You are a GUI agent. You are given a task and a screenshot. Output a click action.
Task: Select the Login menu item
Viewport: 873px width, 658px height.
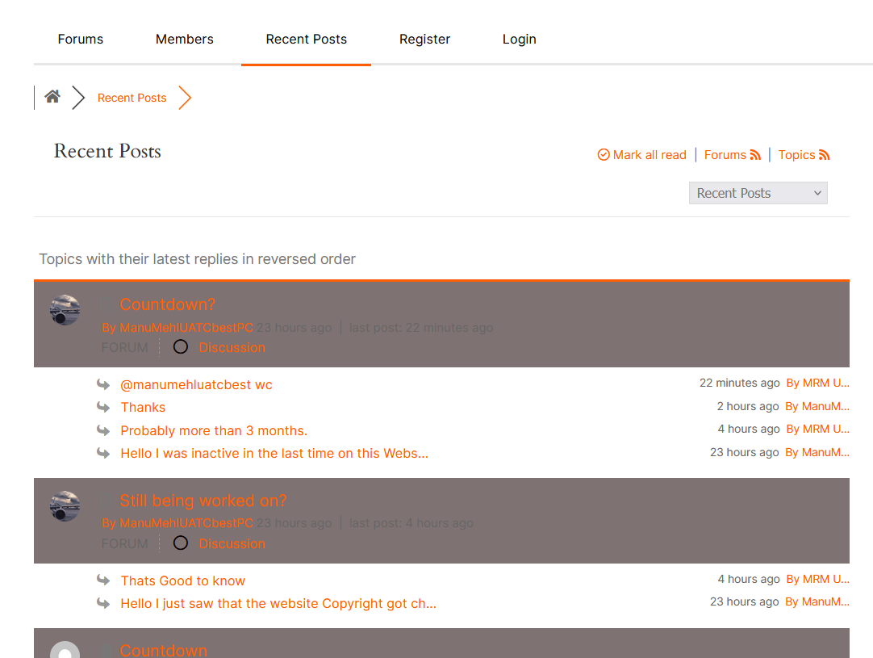click(x=519, y=39)
